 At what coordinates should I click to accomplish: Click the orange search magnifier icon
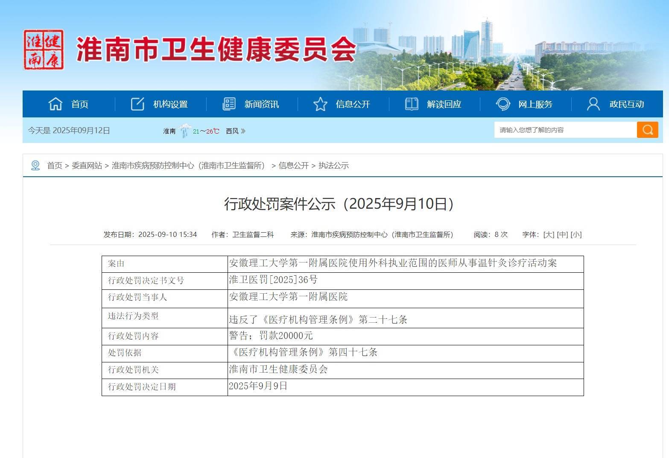pos(647,130)
